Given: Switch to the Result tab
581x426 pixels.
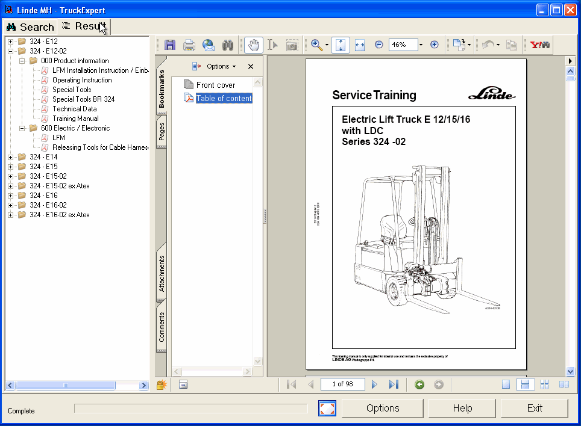Looking at the screenshot, I should click(84, 26).
